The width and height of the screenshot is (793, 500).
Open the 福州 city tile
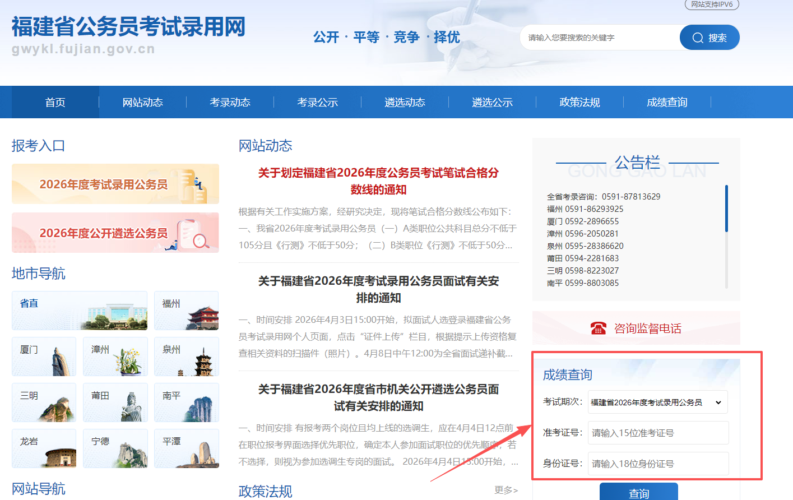186,311
